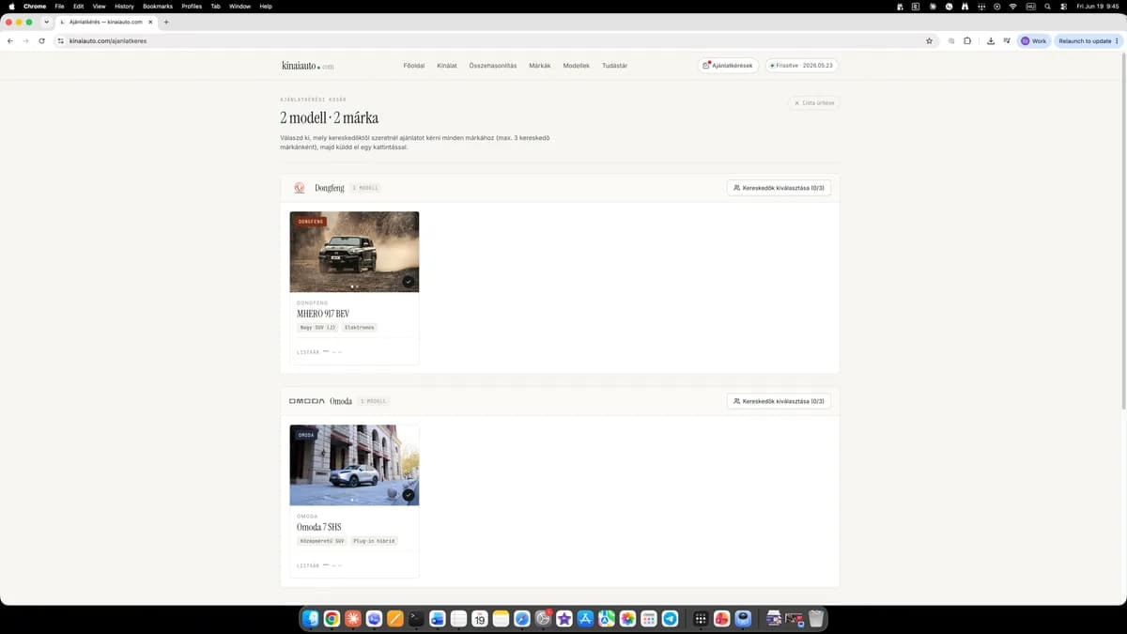This screenshot has width=1127, height=634.
Task: Open the Márkák navigation item
Action: tap(540, 66)
